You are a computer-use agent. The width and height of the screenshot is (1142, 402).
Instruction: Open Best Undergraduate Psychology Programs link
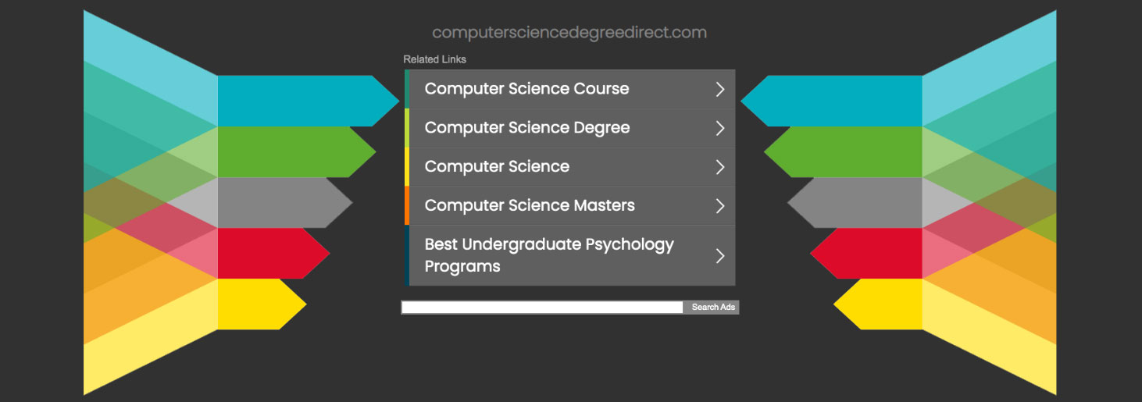click(x=548, y=255)
